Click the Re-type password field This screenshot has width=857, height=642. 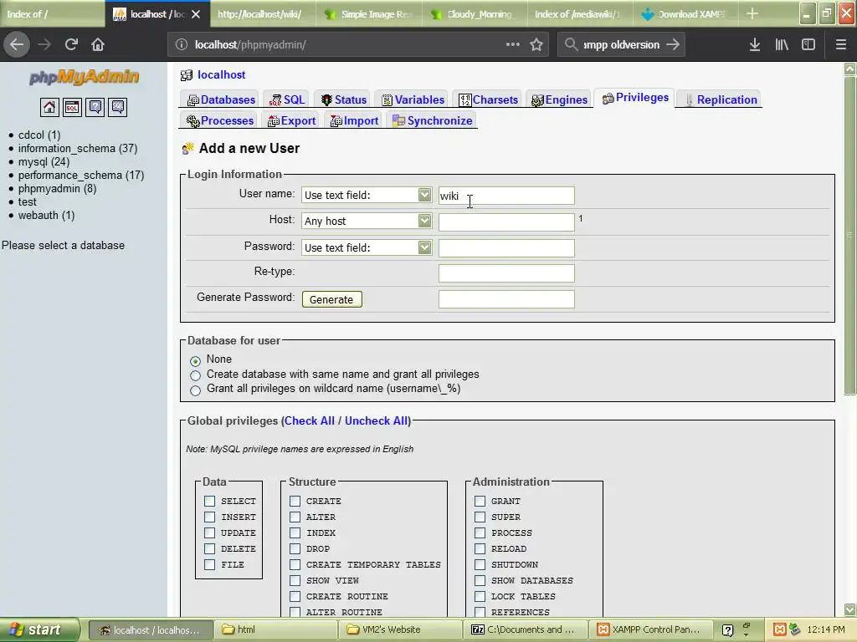click(x=506, y=273)
